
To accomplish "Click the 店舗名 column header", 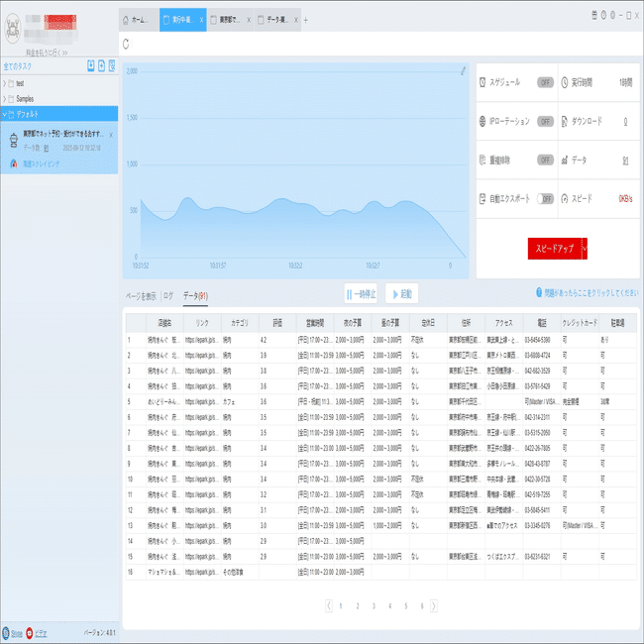I will [164, 323].
